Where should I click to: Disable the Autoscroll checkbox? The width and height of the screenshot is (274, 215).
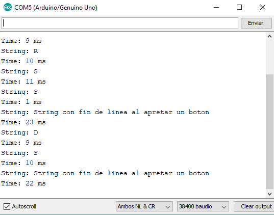tap(7, 207)
